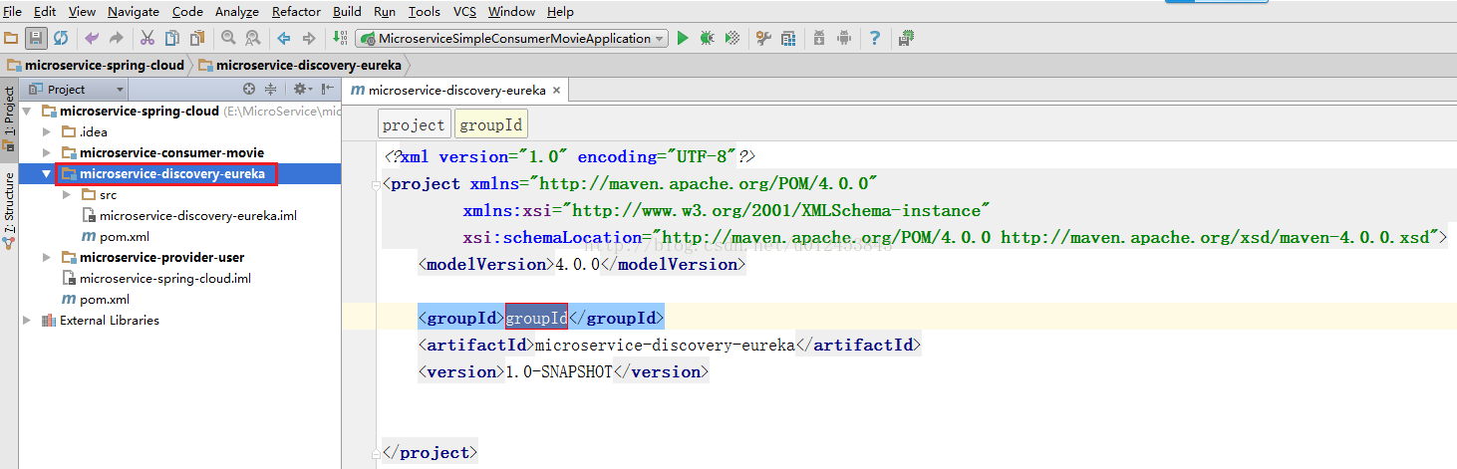Click the project XML breadcrumb in editor

click(414, 124)
